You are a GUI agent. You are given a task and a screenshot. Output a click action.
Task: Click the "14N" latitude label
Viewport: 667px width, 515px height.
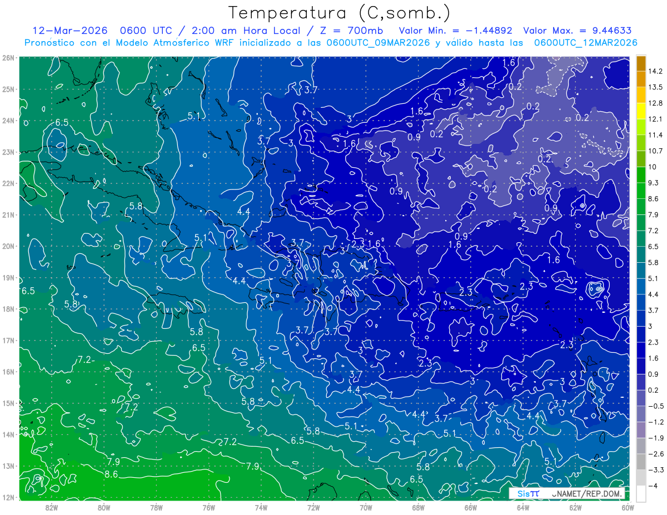pos(8,434)
